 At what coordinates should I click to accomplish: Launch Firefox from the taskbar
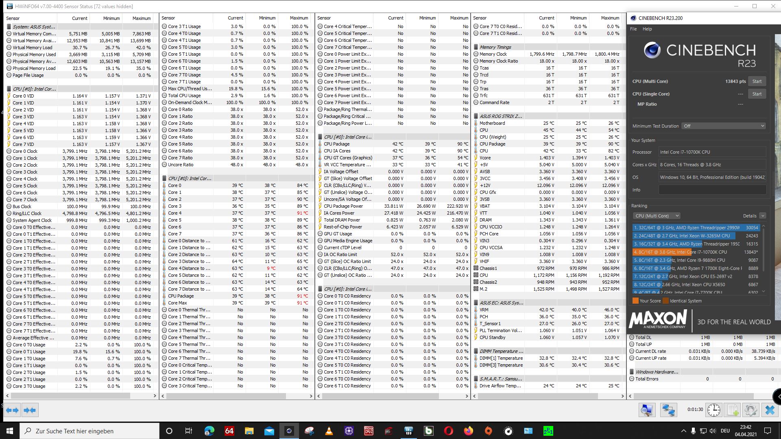(x=469, y=431)
